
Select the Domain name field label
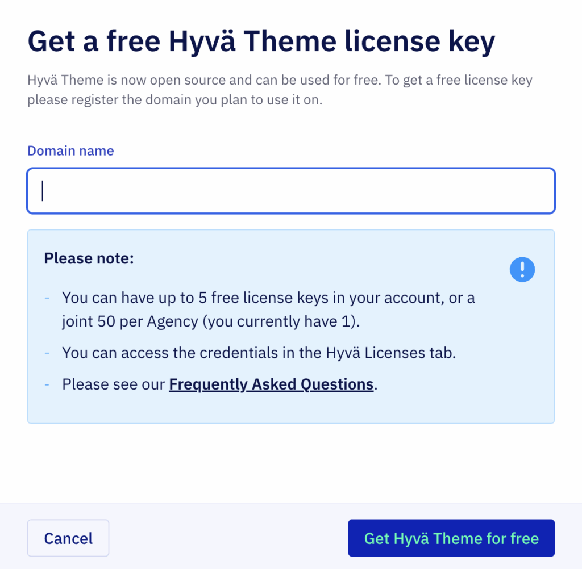[x=70, y=150]
